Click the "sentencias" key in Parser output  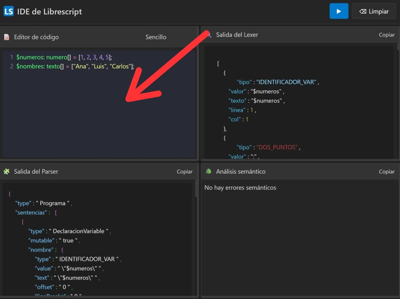coord(31,212)
